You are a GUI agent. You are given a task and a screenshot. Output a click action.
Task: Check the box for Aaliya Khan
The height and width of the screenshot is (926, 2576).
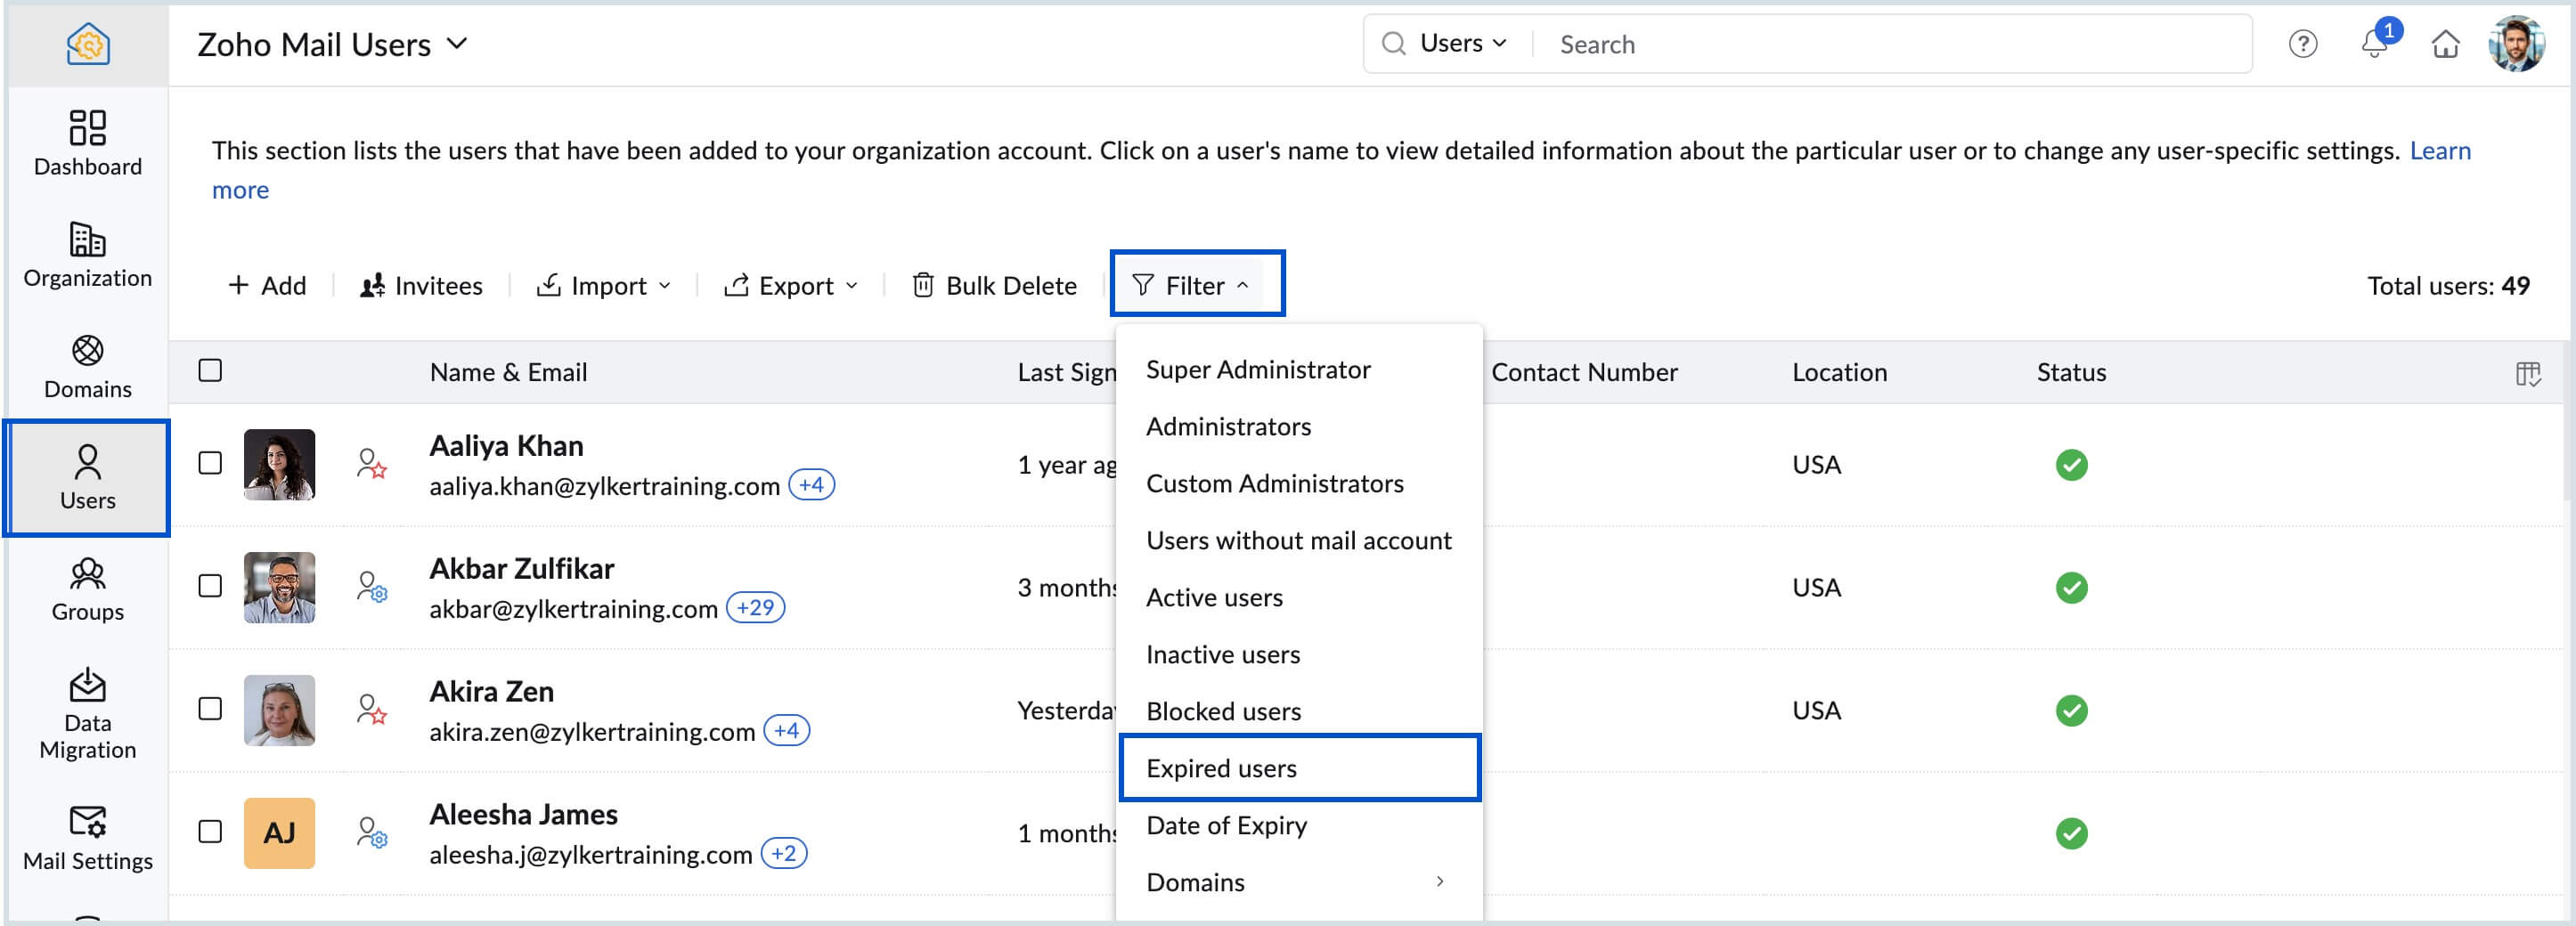point(210,463)
